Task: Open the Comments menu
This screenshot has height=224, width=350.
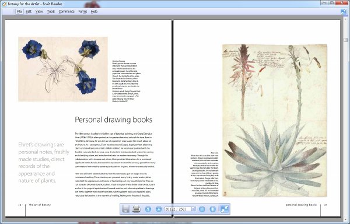Action: [x=66, y=12]
